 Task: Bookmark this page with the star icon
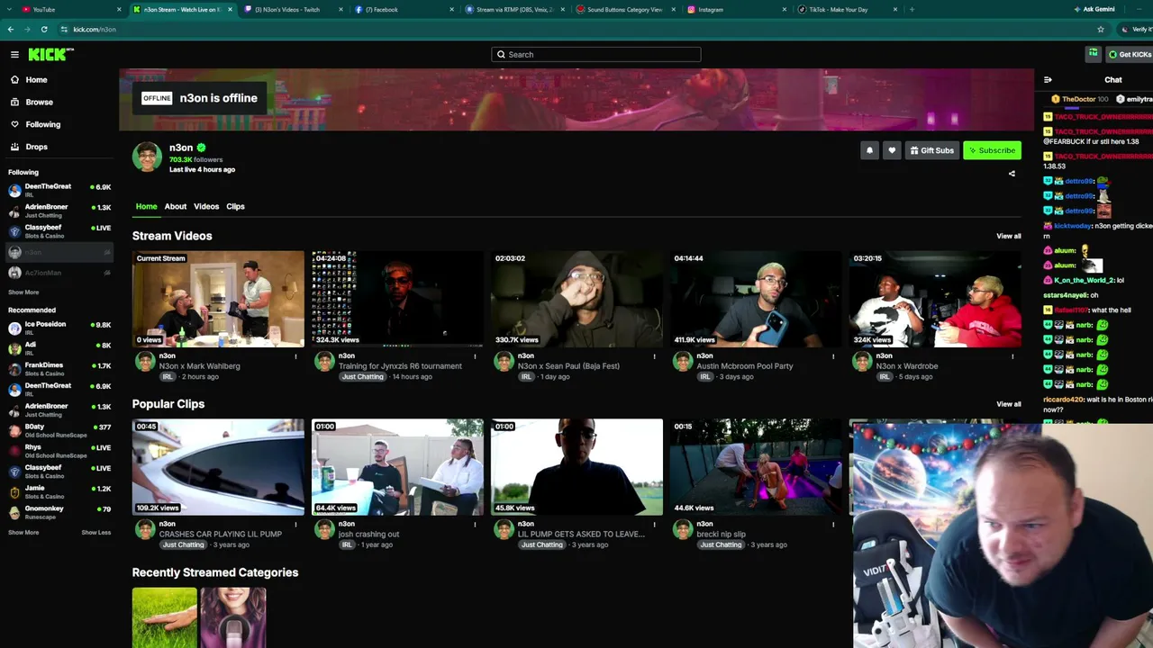pos(1101,30)
